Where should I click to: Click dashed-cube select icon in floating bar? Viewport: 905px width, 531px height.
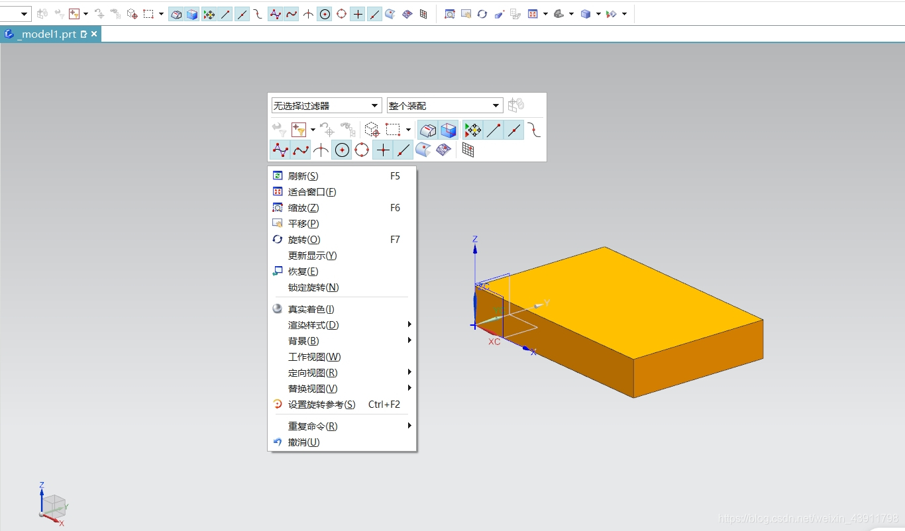click(x=372, y=130)
